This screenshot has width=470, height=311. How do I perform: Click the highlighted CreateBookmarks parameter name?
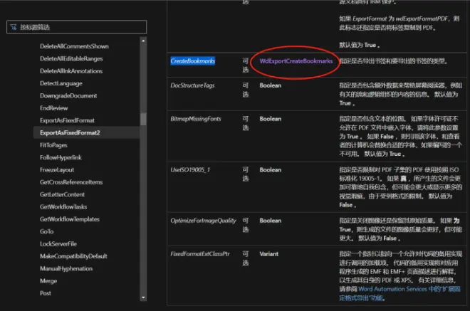[193, 61]
